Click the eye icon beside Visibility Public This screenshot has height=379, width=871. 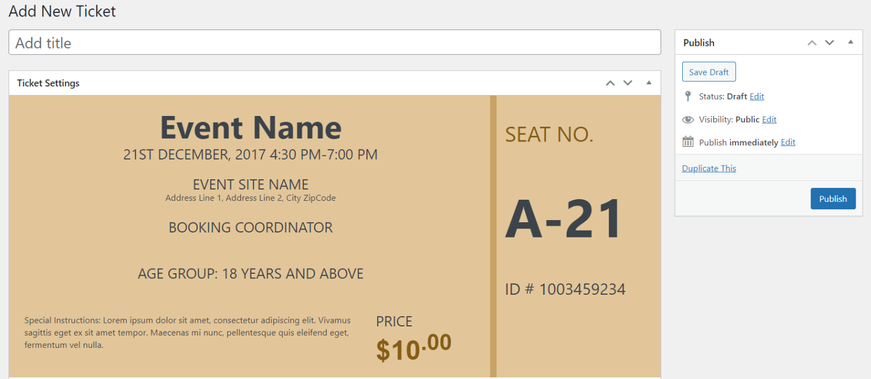point(687,119)
